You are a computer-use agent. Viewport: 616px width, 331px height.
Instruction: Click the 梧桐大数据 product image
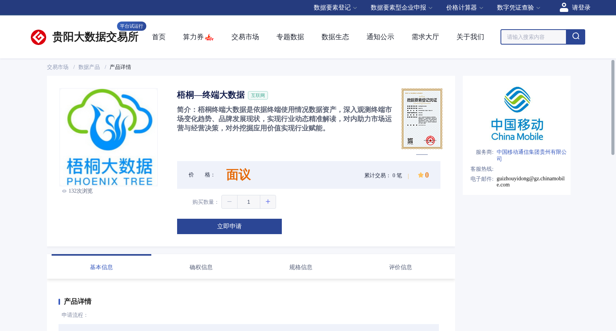pyautogui.click(x=109, y=137)
